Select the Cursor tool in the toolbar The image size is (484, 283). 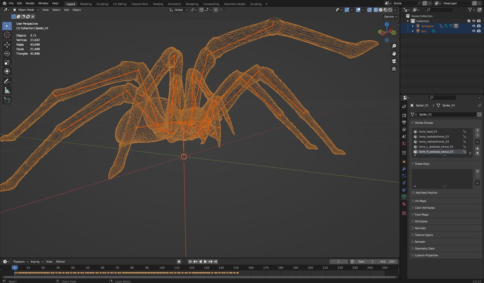pyautogui.click(x=7, y=35)
